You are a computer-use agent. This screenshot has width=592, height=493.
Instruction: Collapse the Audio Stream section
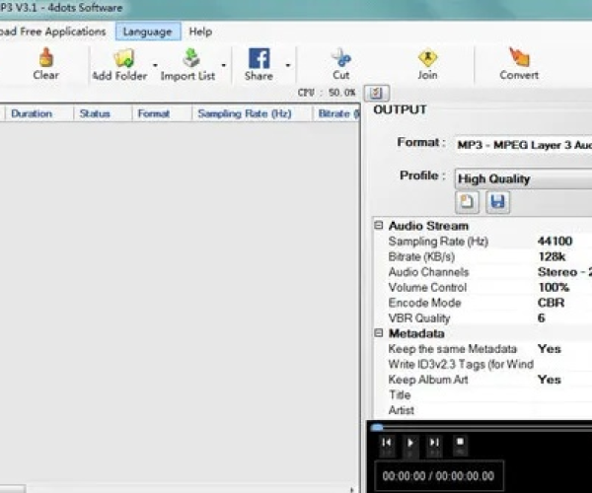pyautogui.click(x=378, y=225)
